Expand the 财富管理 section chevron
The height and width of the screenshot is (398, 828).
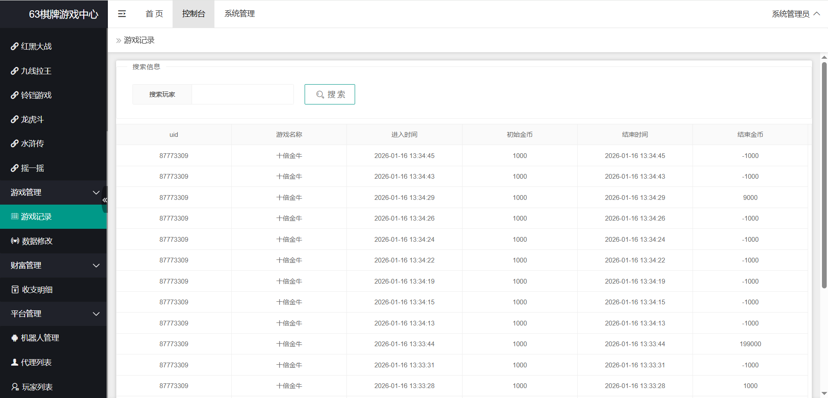coord(96,265)
